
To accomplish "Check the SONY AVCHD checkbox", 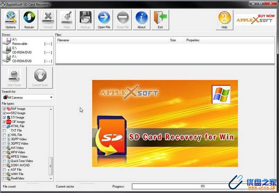I will tap(4, 165).
